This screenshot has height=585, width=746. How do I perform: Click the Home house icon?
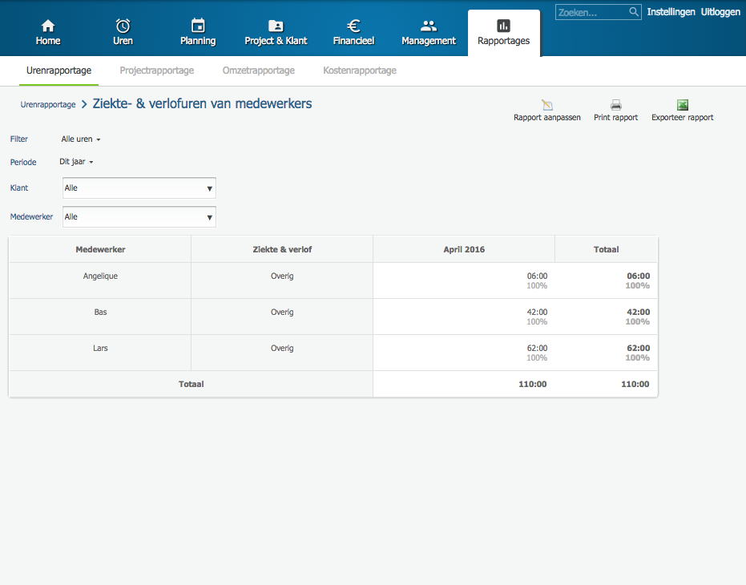pyautogui.click(x=48, y=25)
